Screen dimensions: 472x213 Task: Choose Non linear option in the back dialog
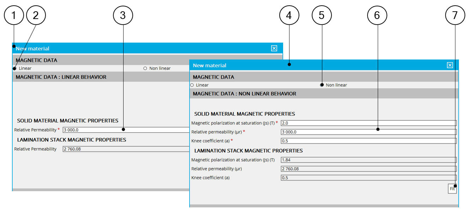(145, 68)
